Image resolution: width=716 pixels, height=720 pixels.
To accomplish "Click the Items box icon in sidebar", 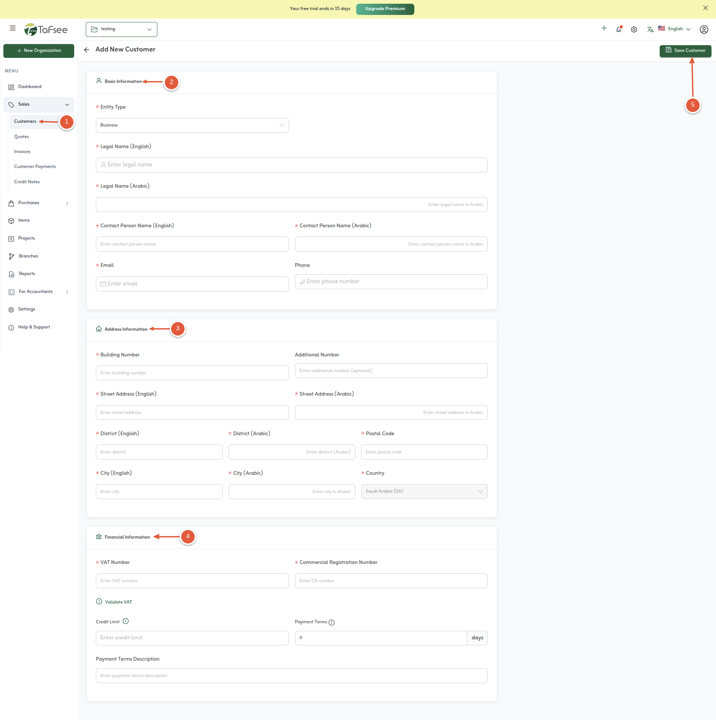I will pyautogui.click(x=11, y=221).
